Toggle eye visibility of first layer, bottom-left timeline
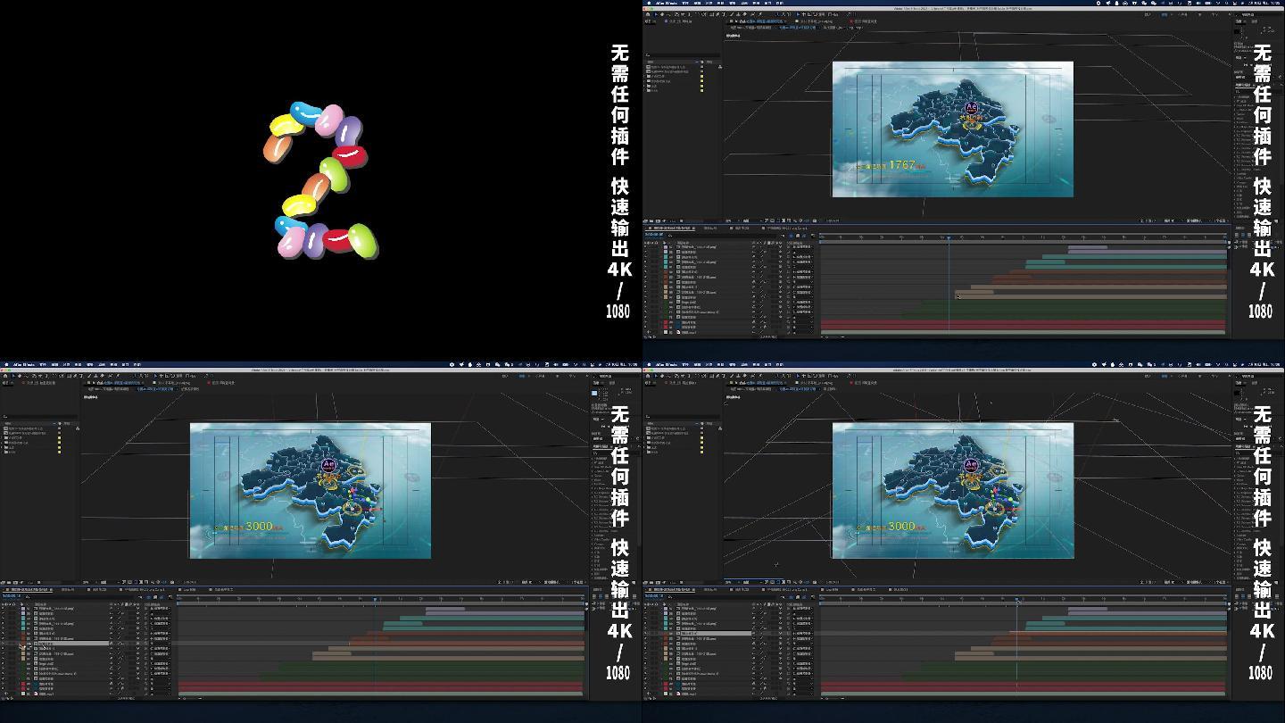This screenshot has width=1285, height=723. [3, 608]
